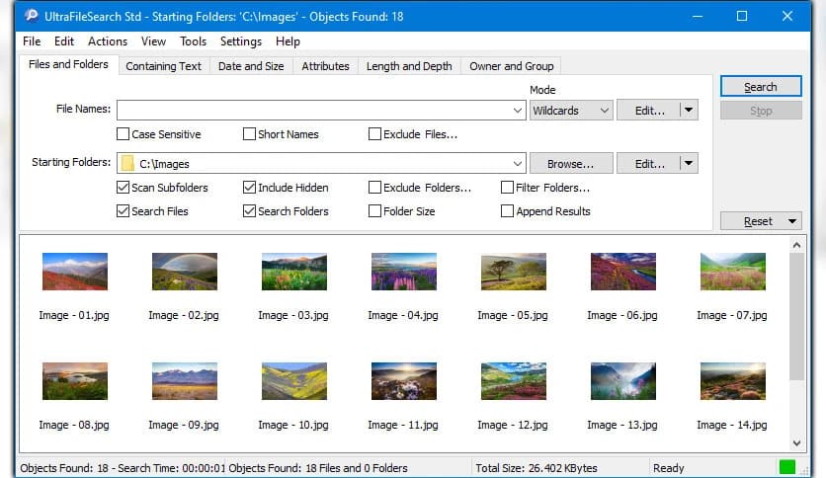826x478 pixels.
Task: Select thumbnail of Image - 14.jpg
Action: pyautogui.click(x=733, y=381)
